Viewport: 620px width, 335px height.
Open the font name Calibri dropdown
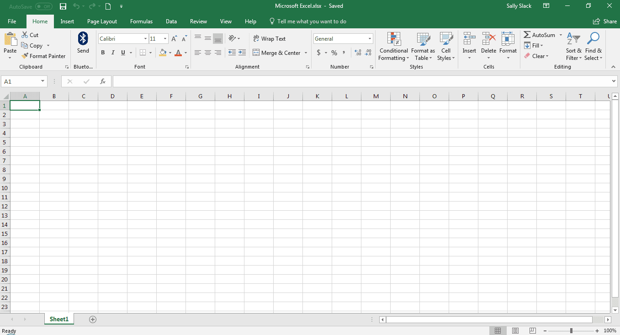145,39
